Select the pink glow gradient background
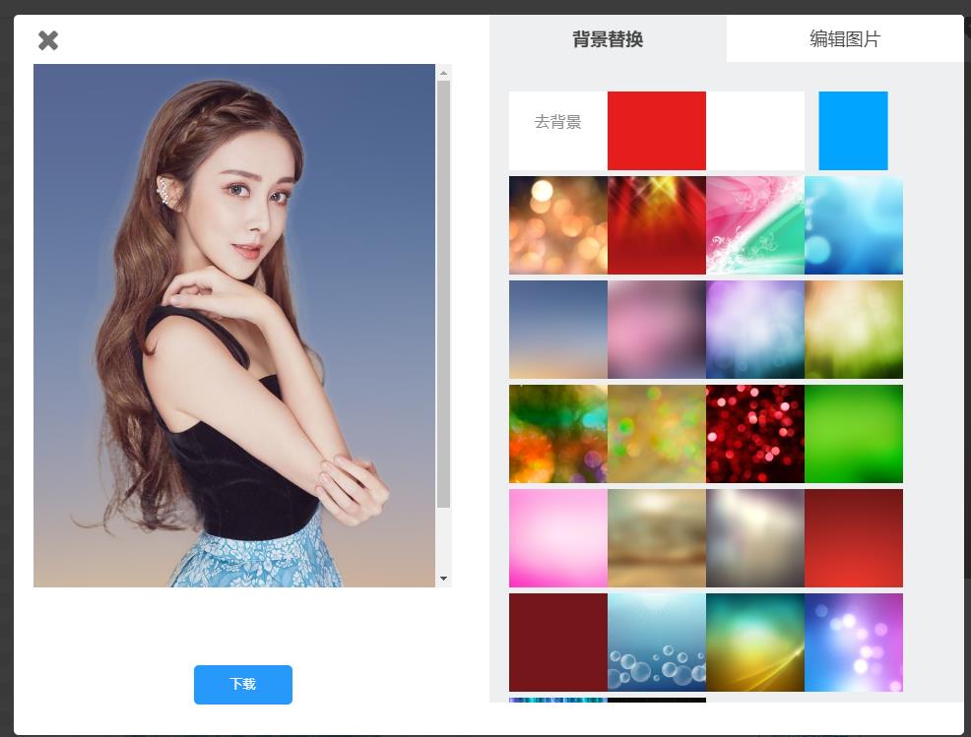The height and width of the screenshot is (737, 971). (558, 538)
